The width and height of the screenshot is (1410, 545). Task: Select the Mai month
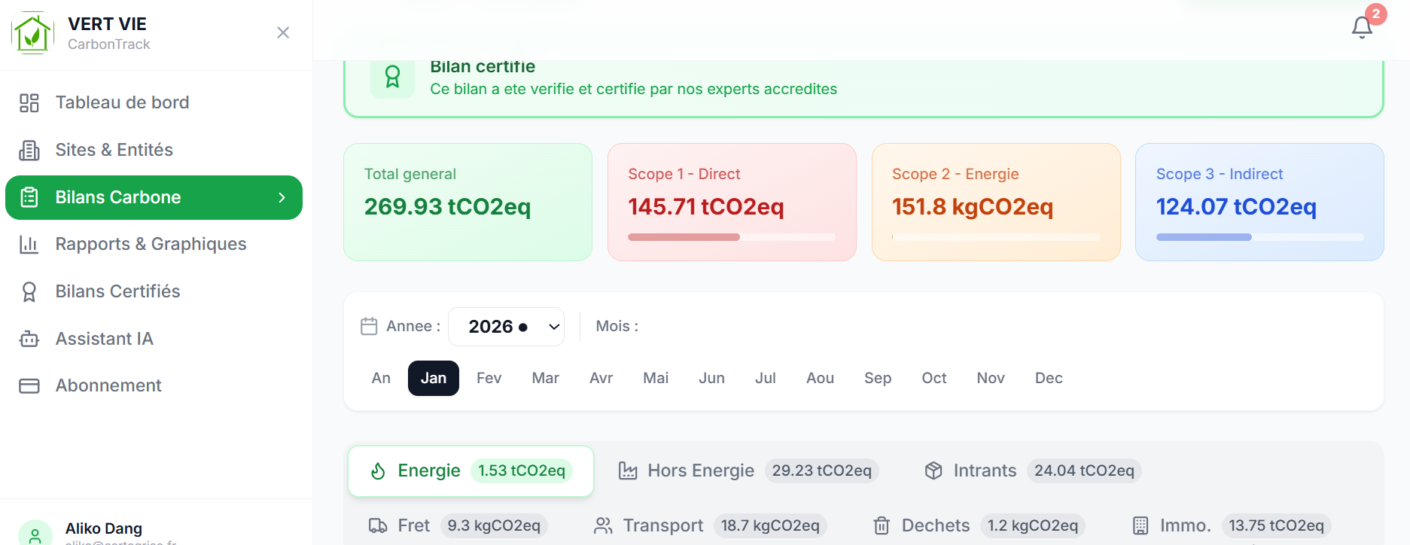click(656, 378)
